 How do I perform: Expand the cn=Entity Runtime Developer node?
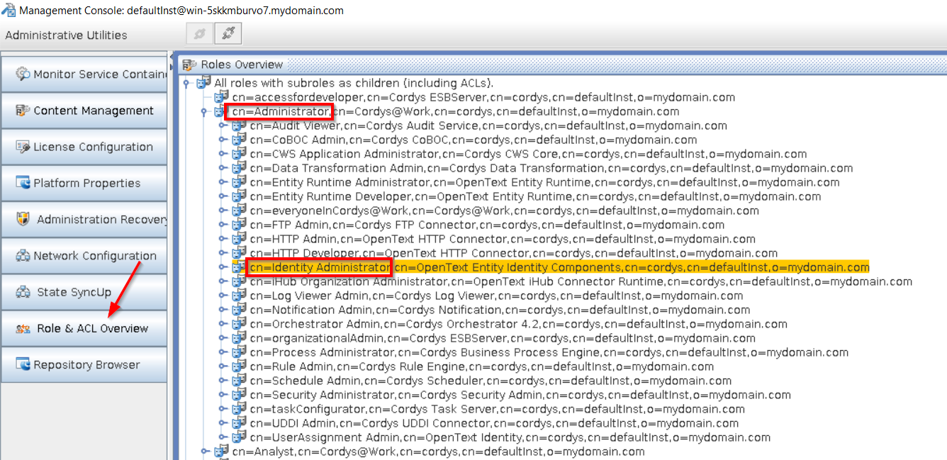click(x=223, y=197)
